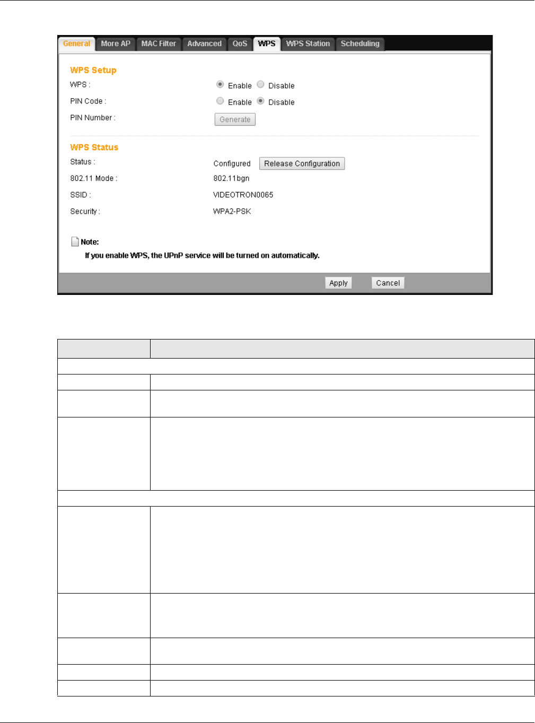Click the Configured status text
Image resolution: width=535 pixels, height=723 pixels.
point(232,163)
